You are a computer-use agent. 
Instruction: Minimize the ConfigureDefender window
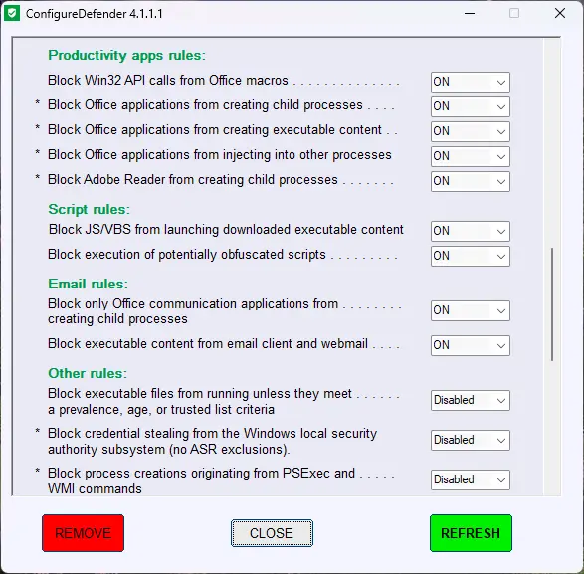click(470, 13)
